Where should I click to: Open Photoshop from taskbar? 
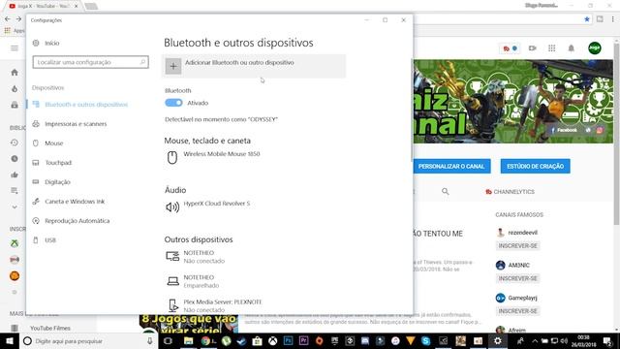(289, 341)
